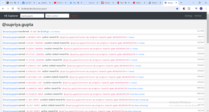This screenshot has height=112, width=209.
Task: Close the Your Sh tab
Action: (x=97, y=3)
